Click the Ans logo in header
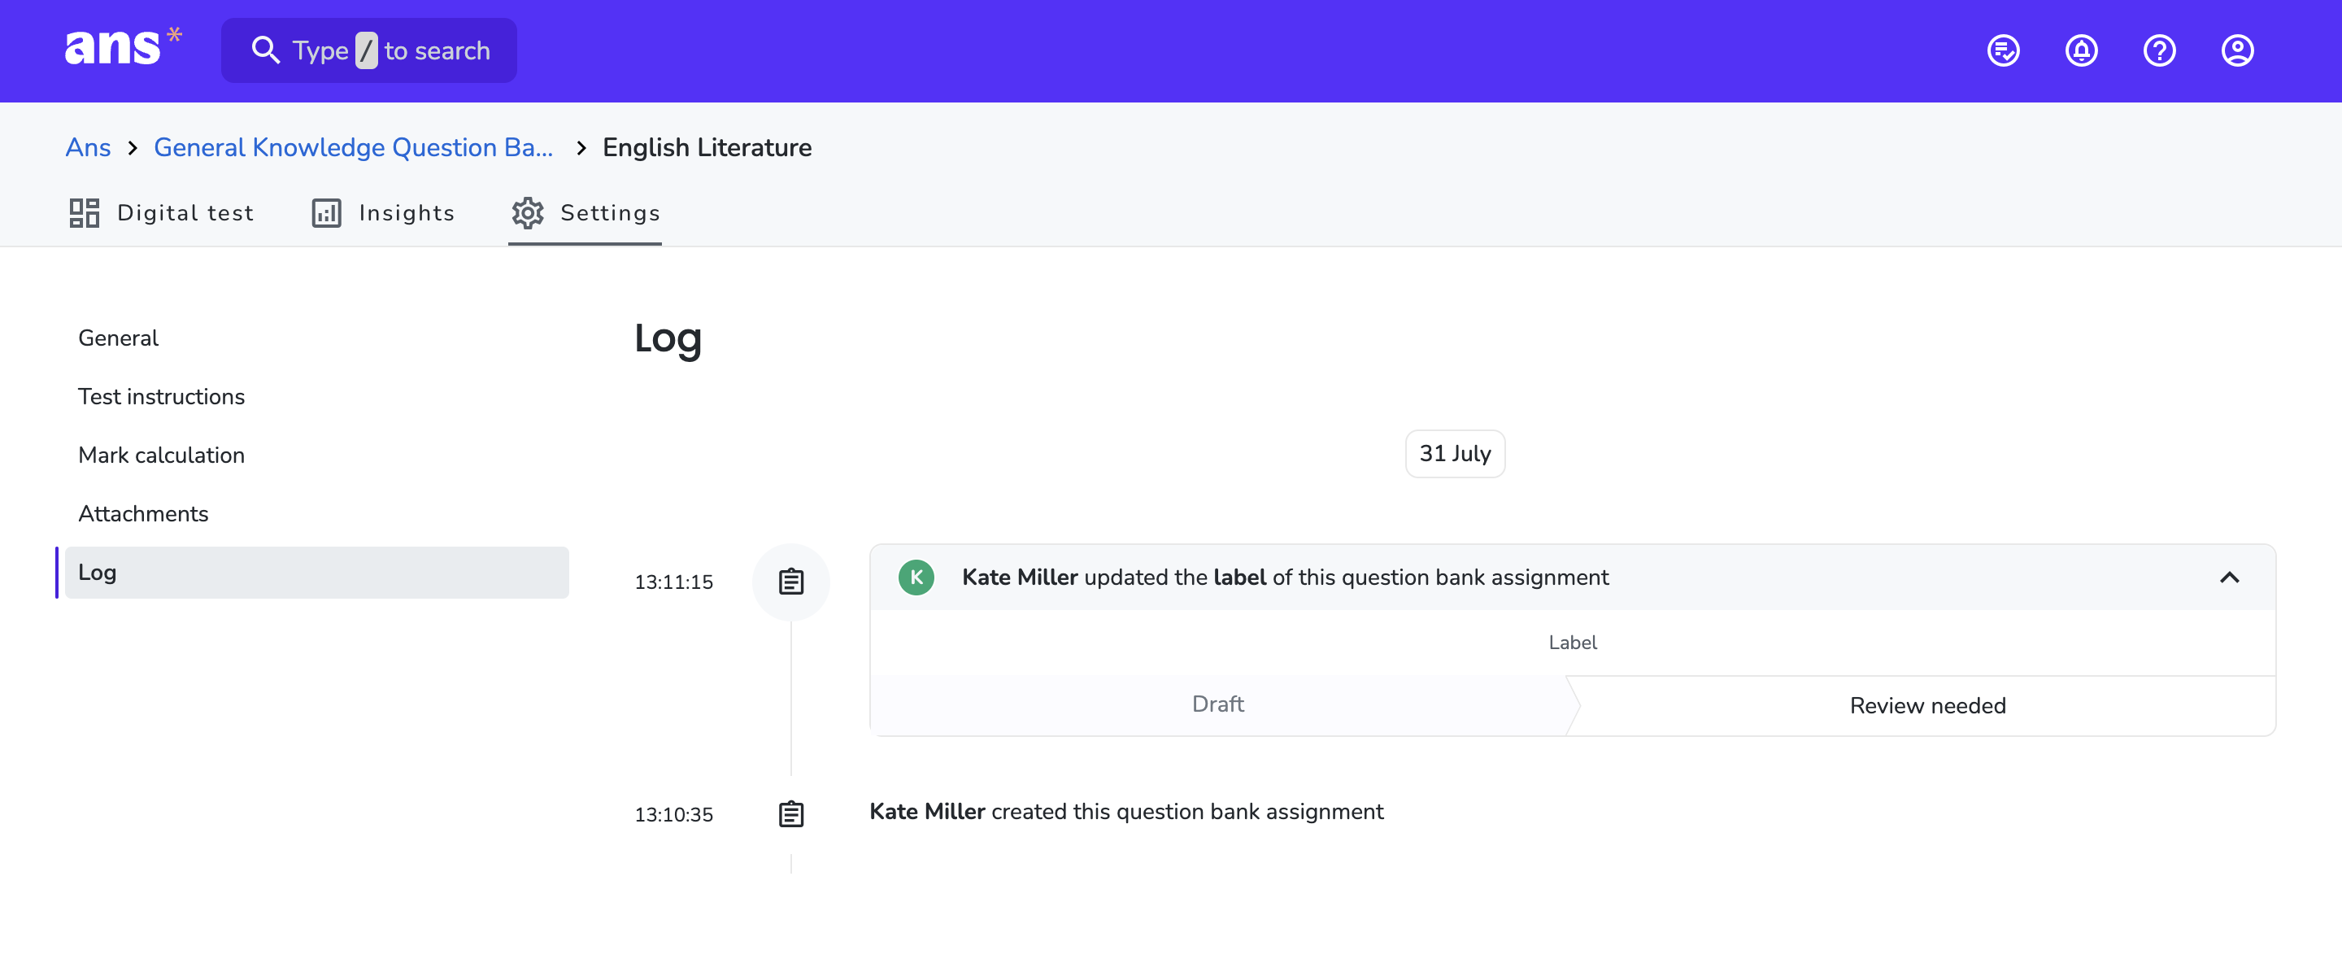Viewport: 2342px width, 959px height. pyautogui.click(x=123, y=47)
